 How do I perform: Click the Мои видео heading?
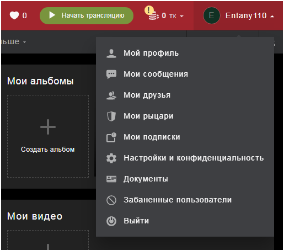tap(35, 216)
